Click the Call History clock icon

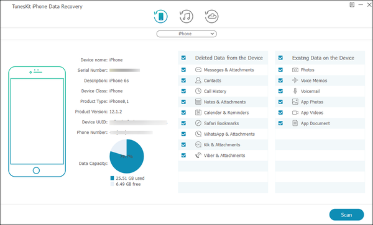198,91
